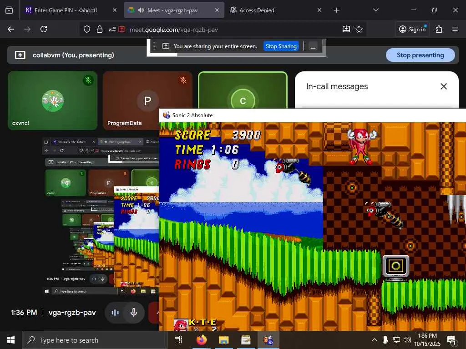Click cxvnci muted microphone indicator
This screenshot has width=466, height=349.
[88, 80]
